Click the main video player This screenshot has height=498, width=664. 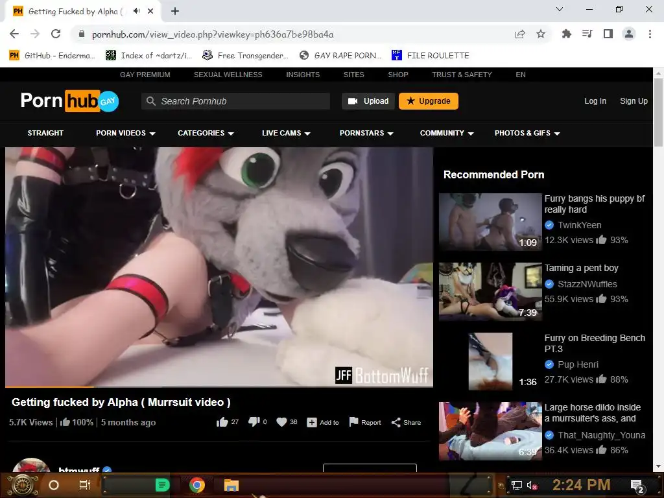coord(219,267)
